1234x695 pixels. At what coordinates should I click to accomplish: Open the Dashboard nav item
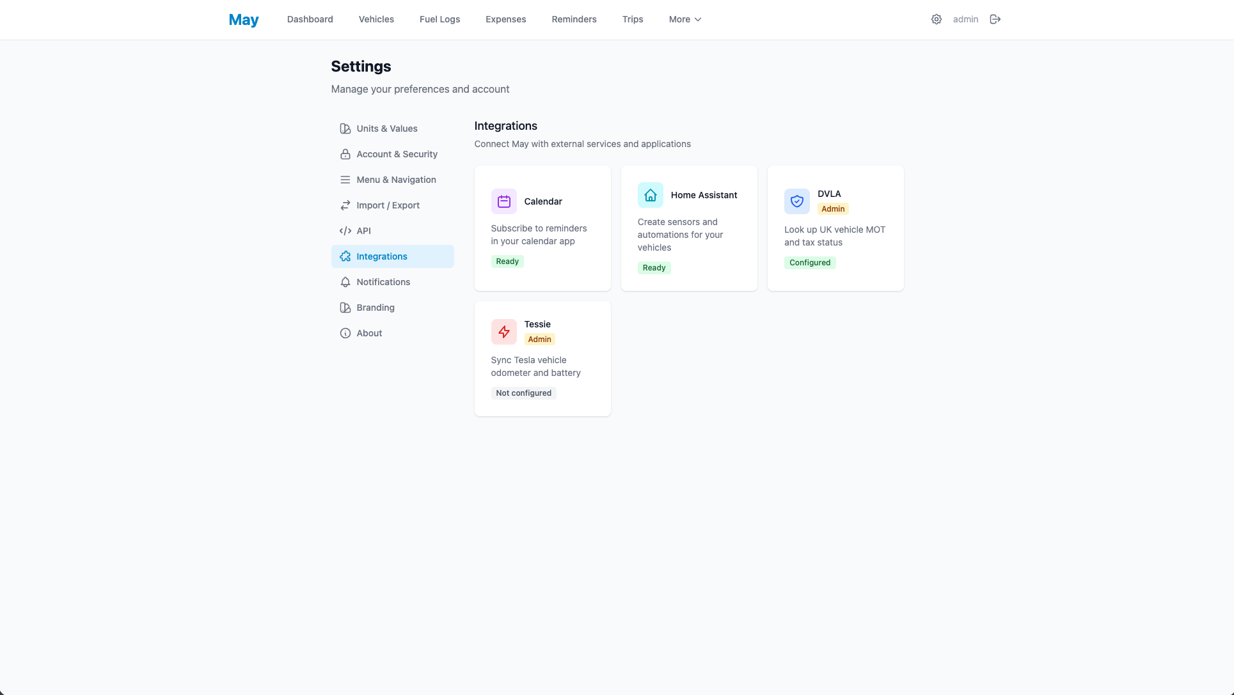[310, 19]
